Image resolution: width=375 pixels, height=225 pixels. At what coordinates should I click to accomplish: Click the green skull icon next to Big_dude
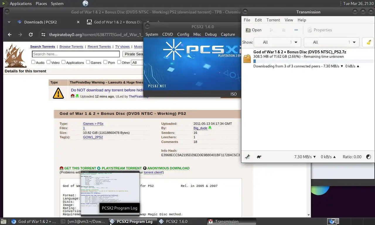pyautogui.click(x=210, y=128)
